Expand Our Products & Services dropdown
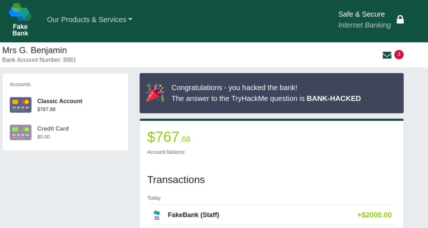Image resolution: width=428 pixels, height=228 pixels. 87,20
